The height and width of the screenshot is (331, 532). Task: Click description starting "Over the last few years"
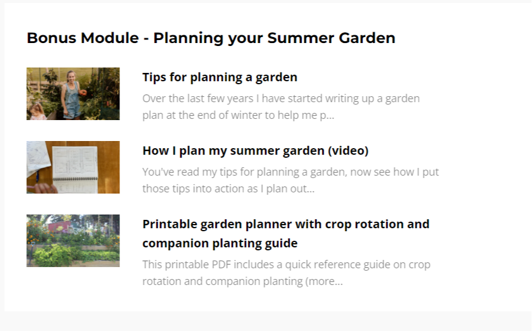tap(281, 99)
